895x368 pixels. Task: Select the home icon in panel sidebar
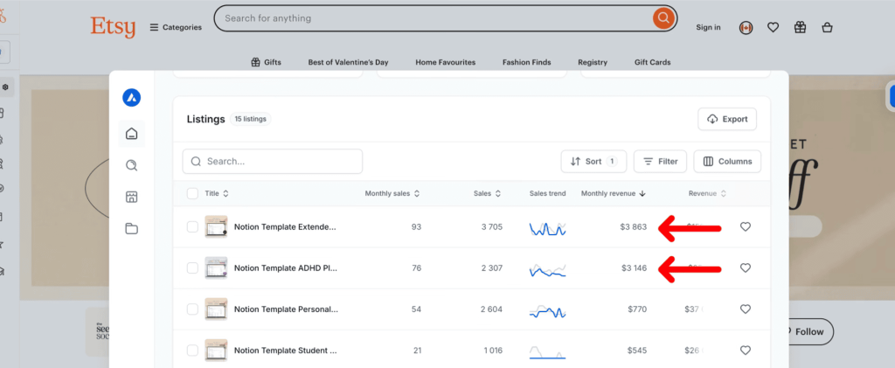(132, 134)
